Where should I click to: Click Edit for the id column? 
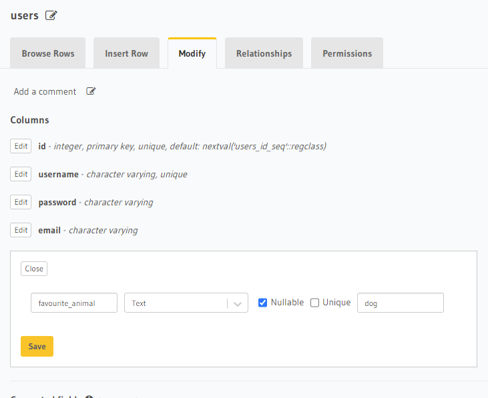[21, 146]
